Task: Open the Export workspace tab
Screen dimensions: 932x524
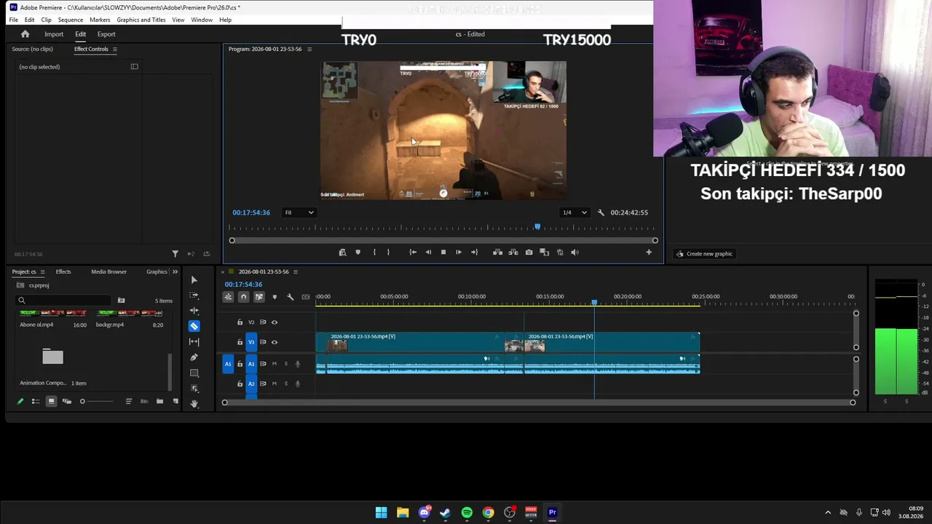Action: coord(106,34)
